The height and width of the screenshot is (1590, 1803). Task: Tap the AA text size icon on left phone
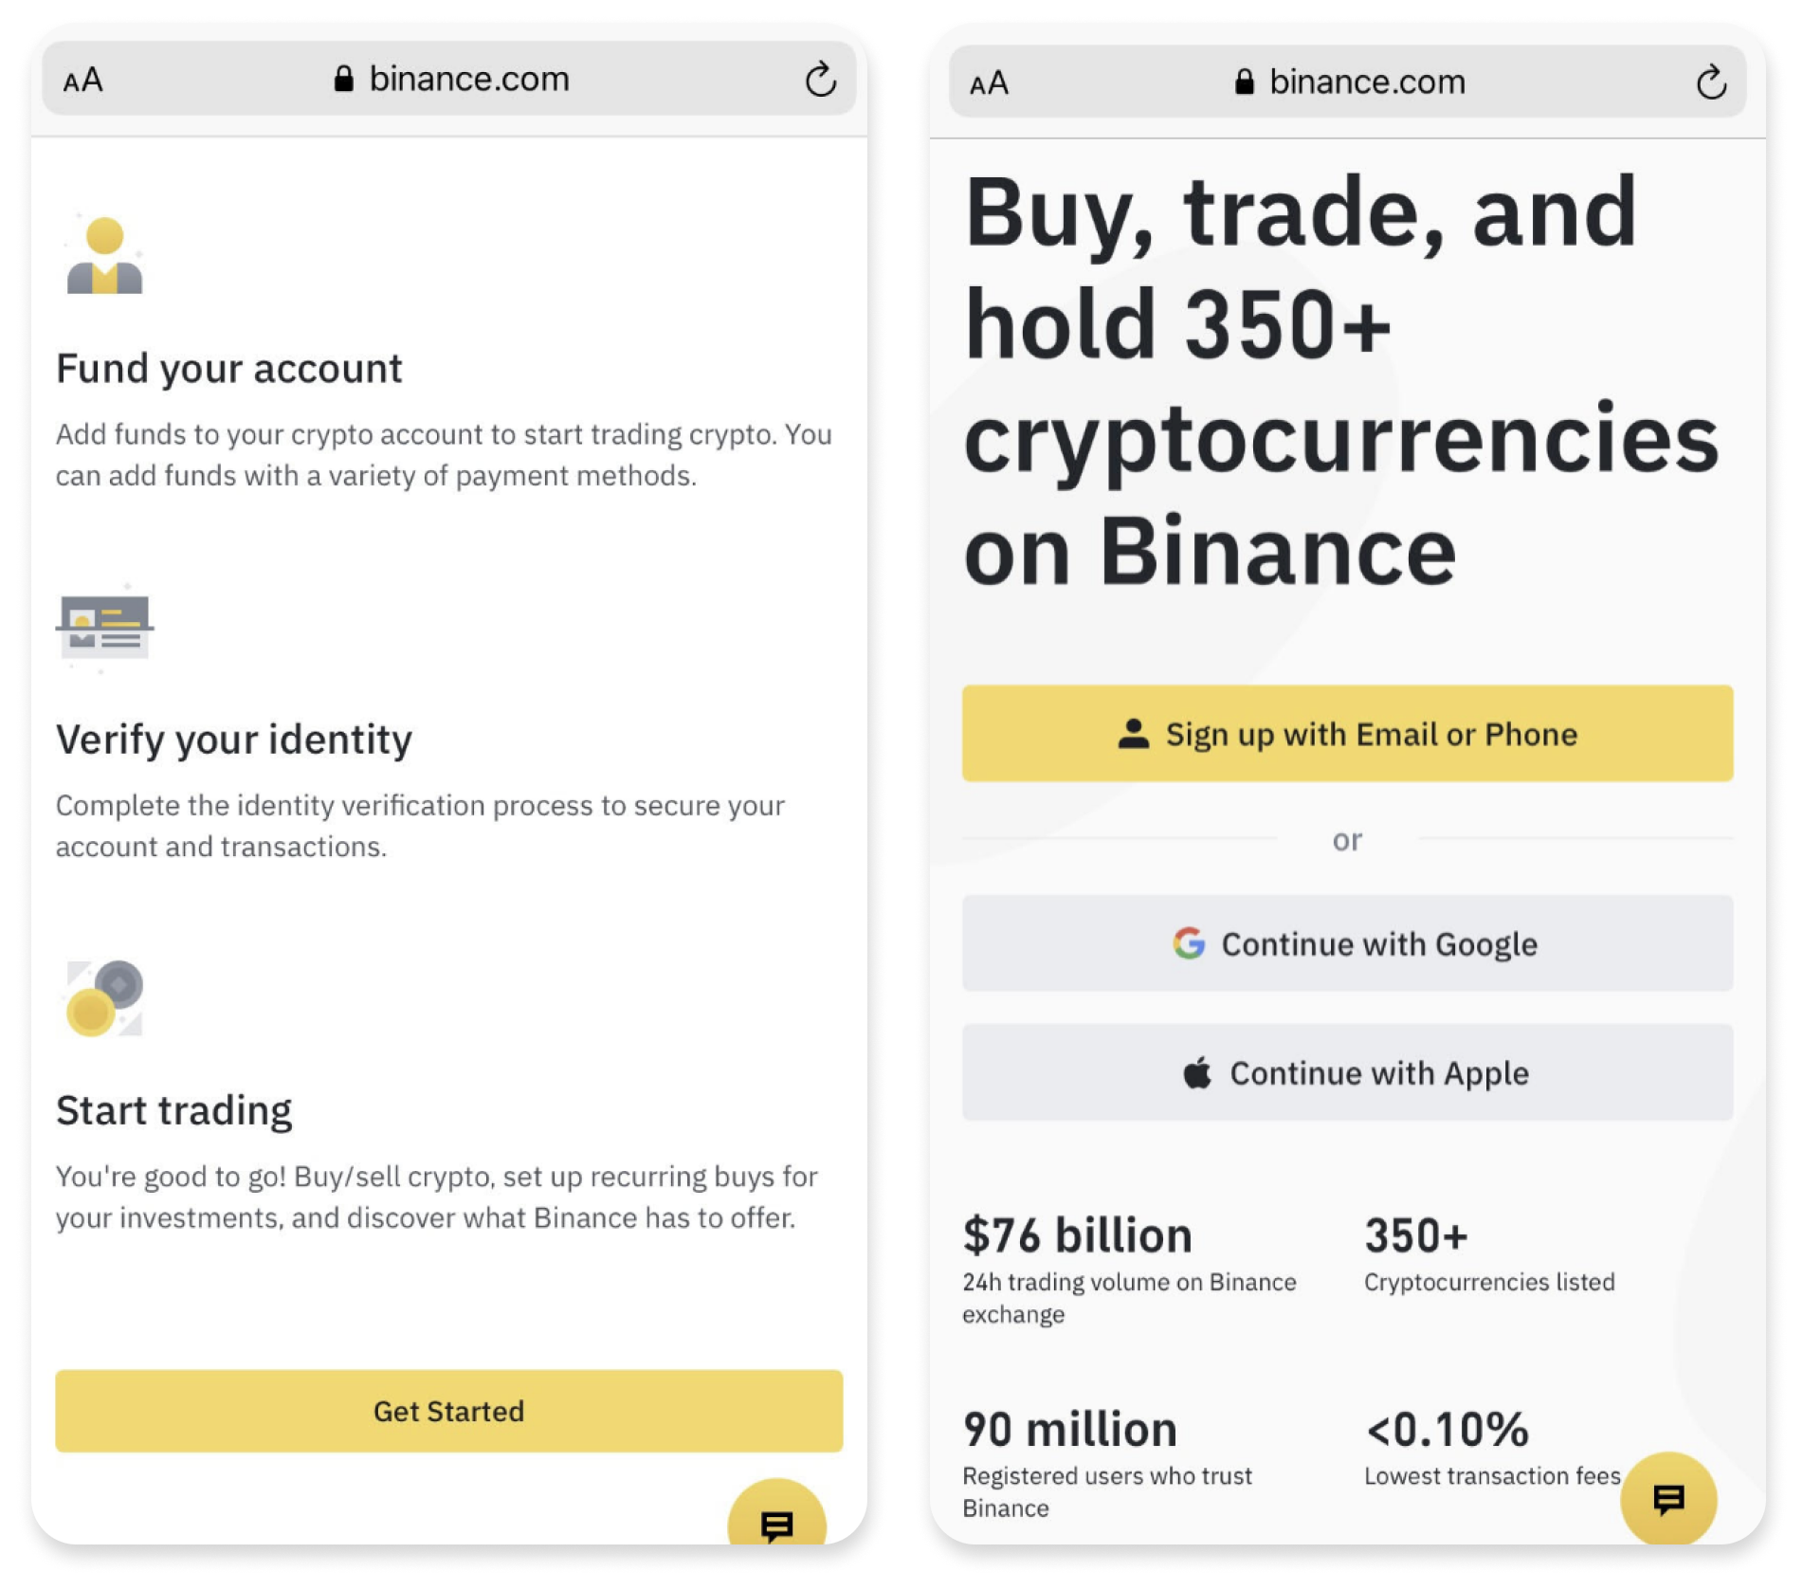83,81
